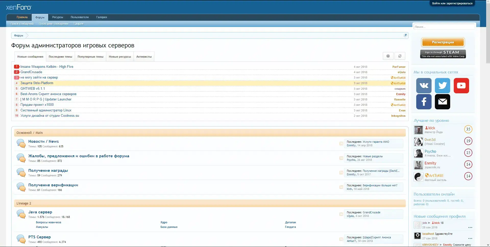Screen dimensions: 490x247
Task: Click the widget settings gear icon
Action: point(388,56)
